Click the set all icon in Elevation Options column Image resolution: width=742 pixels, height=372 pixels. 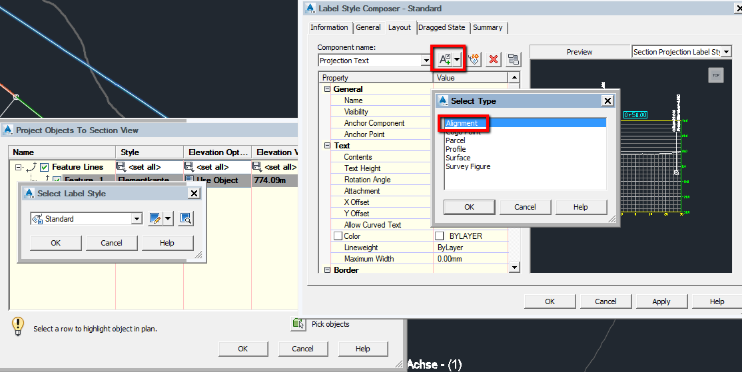coord(188,167)
